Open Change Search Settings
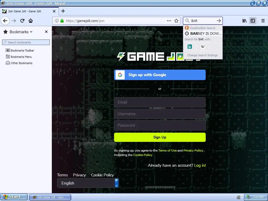This screenshot has width=268, height=201. (203, 55)
